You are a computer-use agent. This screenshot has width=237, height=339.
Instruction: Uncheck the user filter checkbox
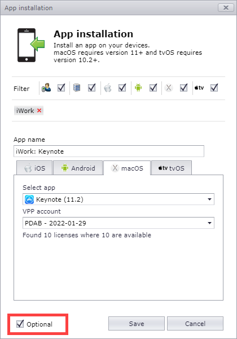click(62, 88)
